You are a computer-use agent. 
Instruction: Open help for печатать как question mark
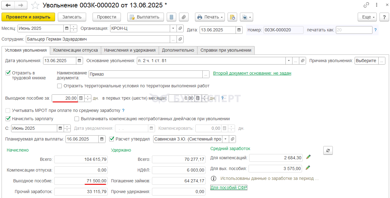375,30
